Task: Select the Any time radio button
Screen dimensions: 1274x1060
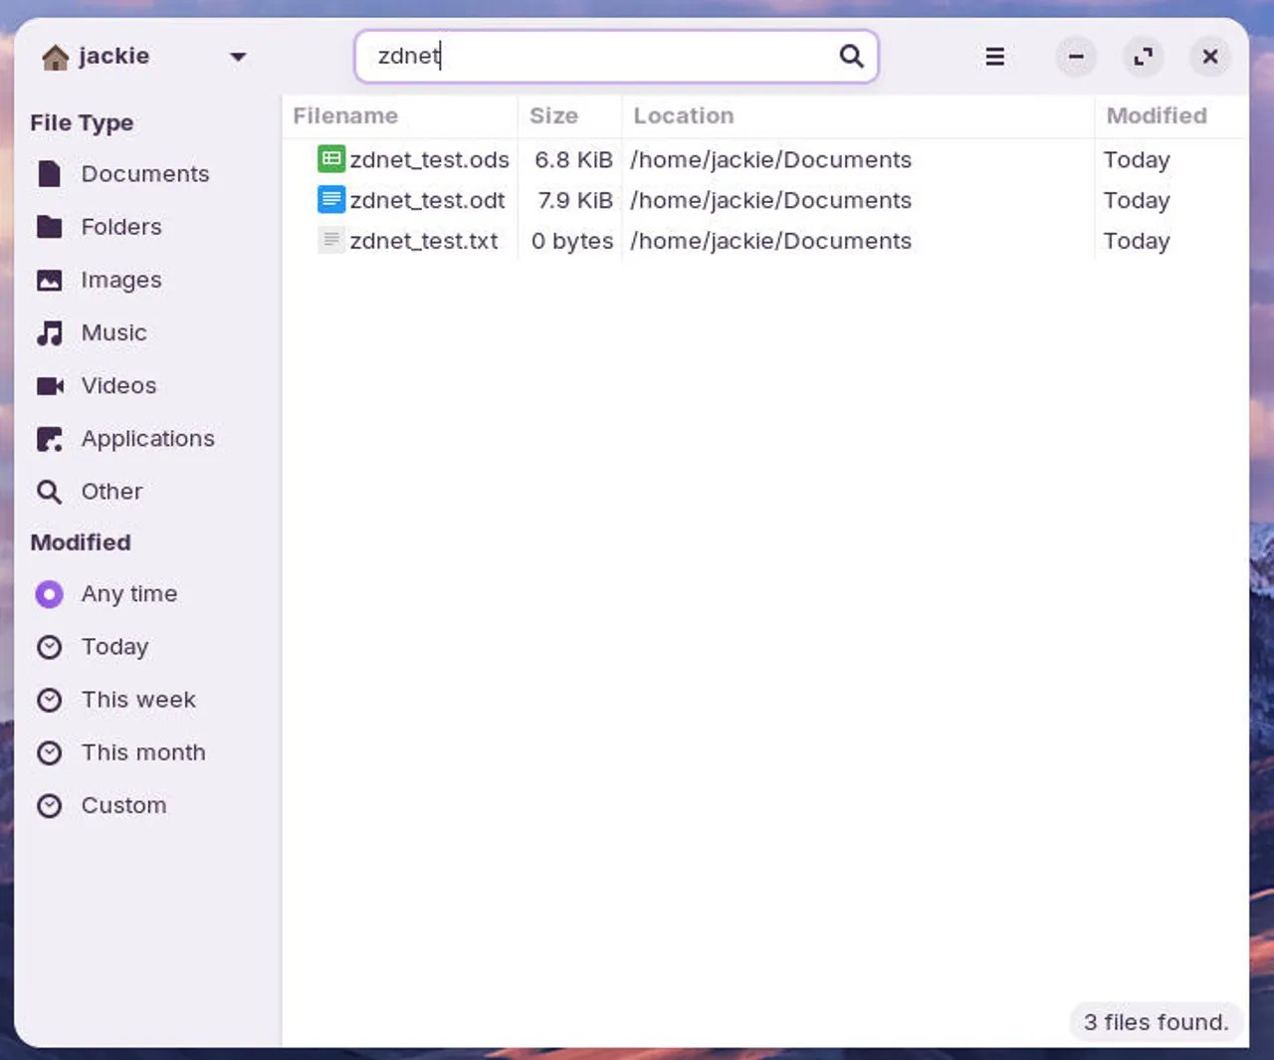Action: 49,594
